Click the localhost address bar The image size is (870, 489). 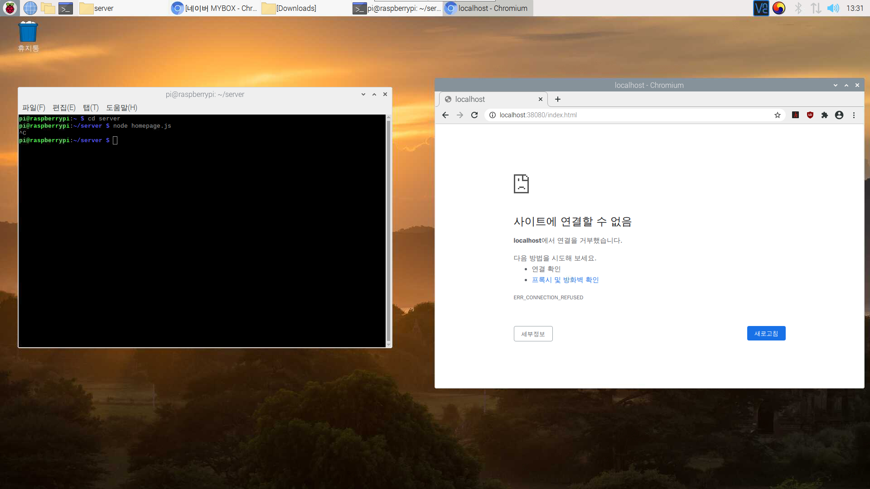tap(630, 115)
